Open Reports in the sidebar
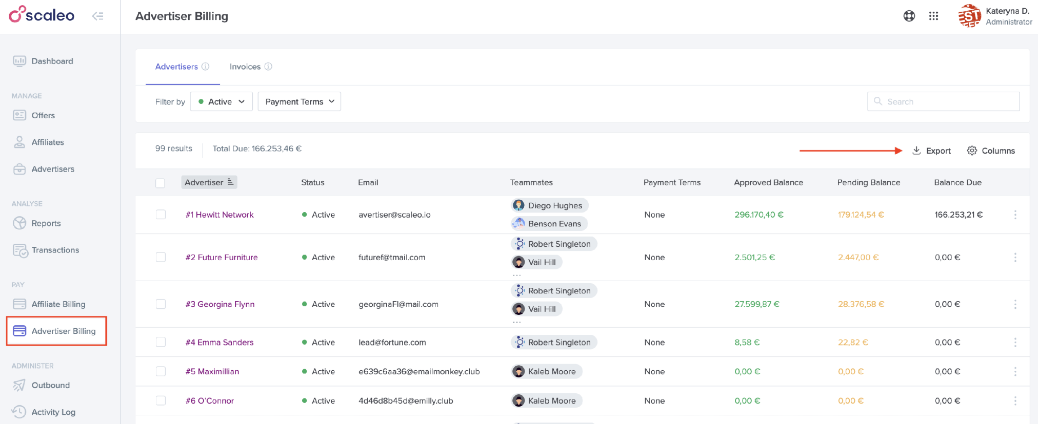The width and height of the screenshot is (1038, 424). 37,223
